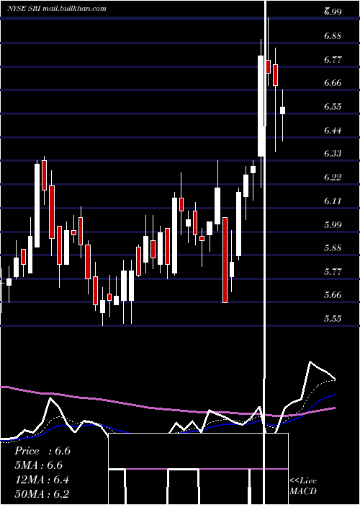Image resolution: width=360 pixels, height=505 pixels.
Task: Click the 6.33 price axis label
Action: [333, 154]
